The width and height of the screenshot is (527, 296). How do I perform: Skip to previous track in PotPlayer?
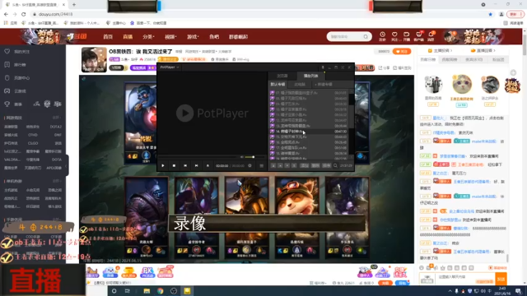[185, 165]
